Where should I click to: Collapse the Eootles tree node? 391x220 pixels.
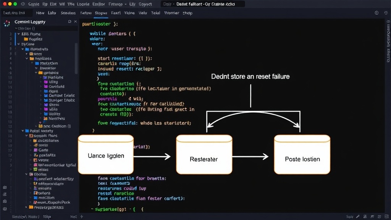coord(26,174)
